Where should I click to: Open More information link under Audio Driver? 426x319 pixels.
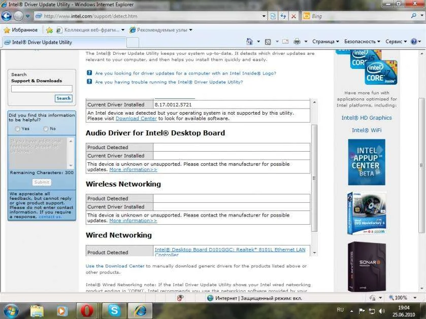click(133, 169)
